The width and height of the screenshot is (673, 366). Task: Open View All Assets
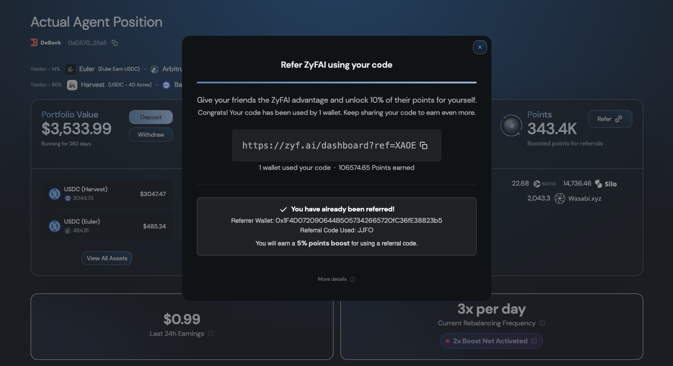coord(107,258)
